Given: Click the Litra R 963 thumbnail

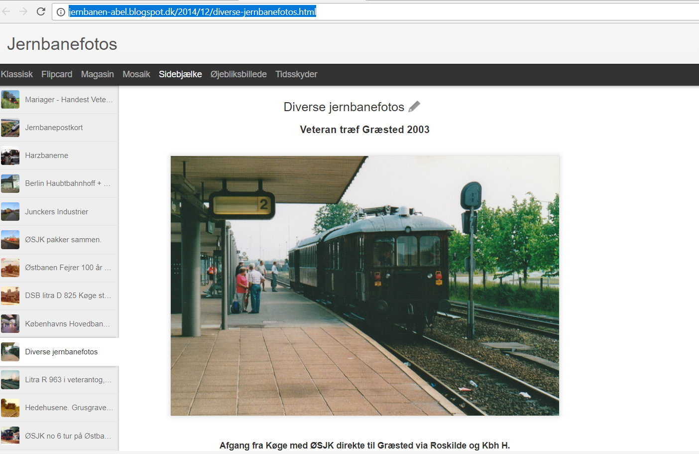Looking at the screenshot, I should 10,380.
